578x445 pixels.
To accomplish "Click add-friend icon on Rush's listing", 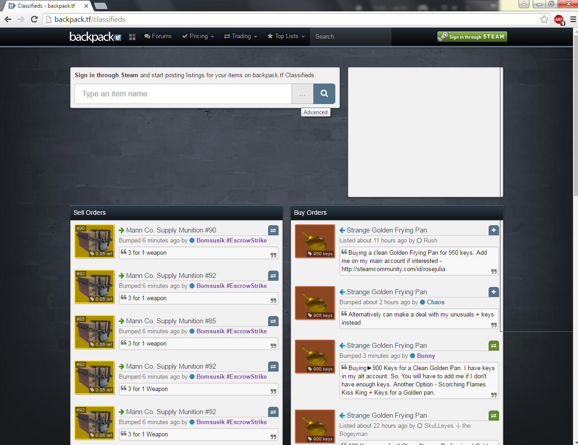I will pos(494,230).
